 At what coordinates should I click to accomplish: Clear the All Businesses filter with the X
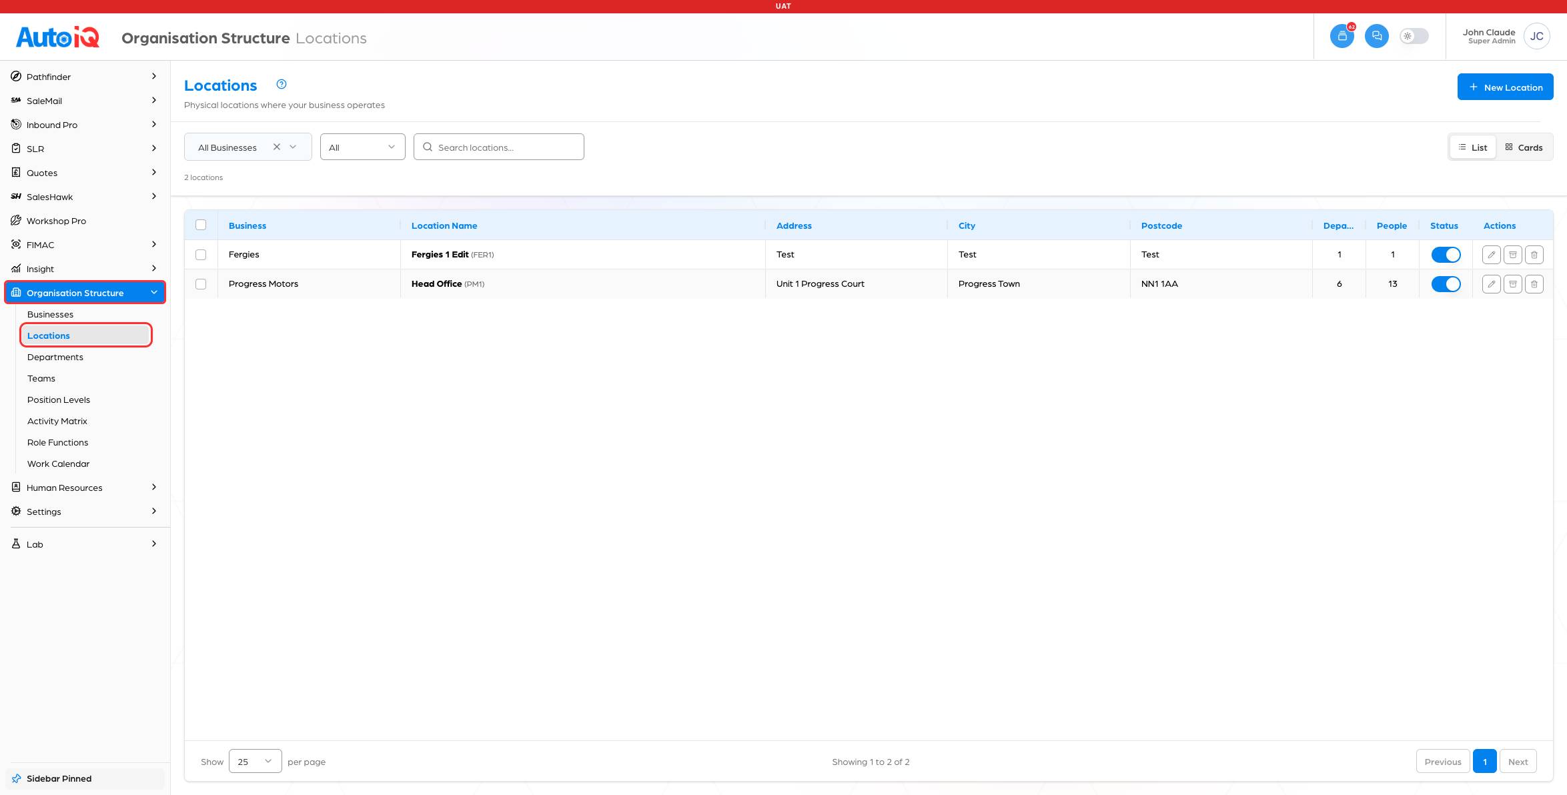[276, 147]
